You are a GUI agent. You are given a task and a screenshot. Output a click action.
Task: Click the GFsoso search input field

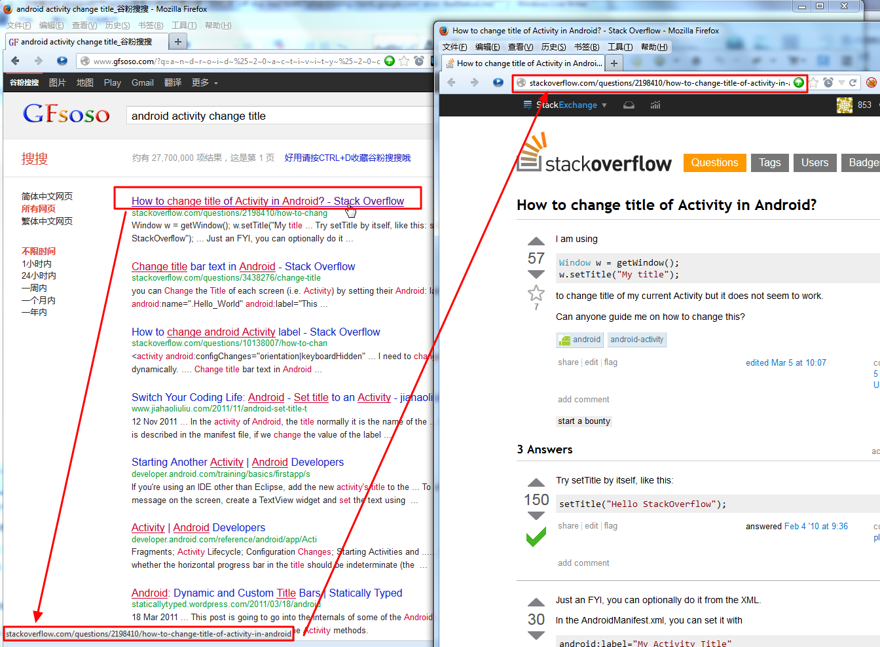point(280,116)
